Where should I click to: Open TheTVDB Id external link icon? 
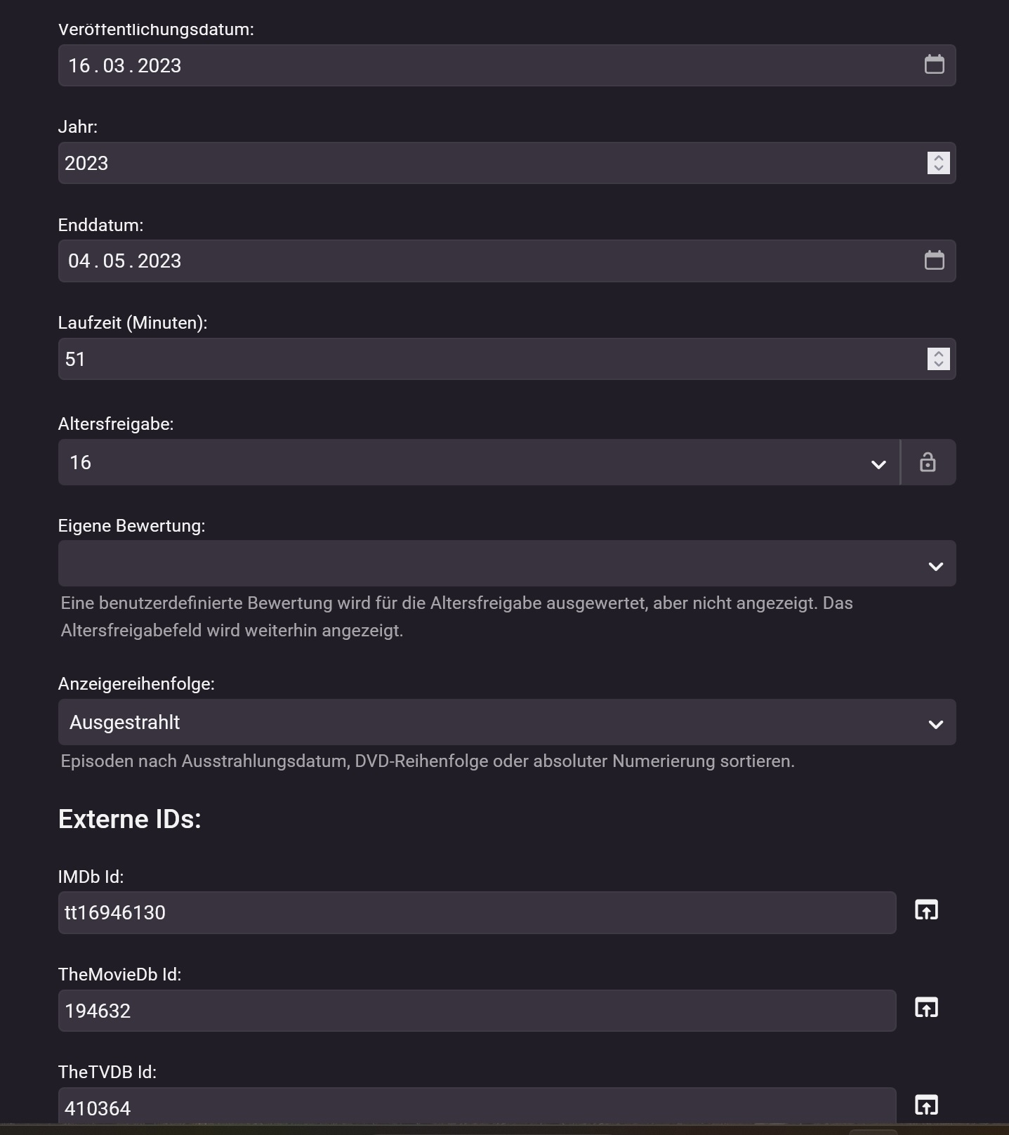click(x=926, y=1105)
